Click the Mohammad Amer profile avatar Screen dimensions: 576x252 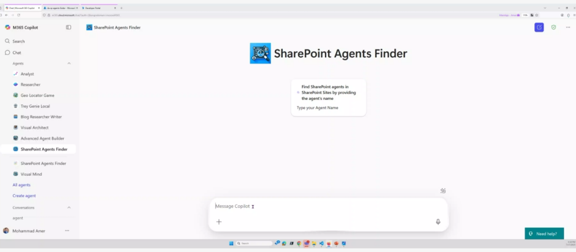coord(6,231)
